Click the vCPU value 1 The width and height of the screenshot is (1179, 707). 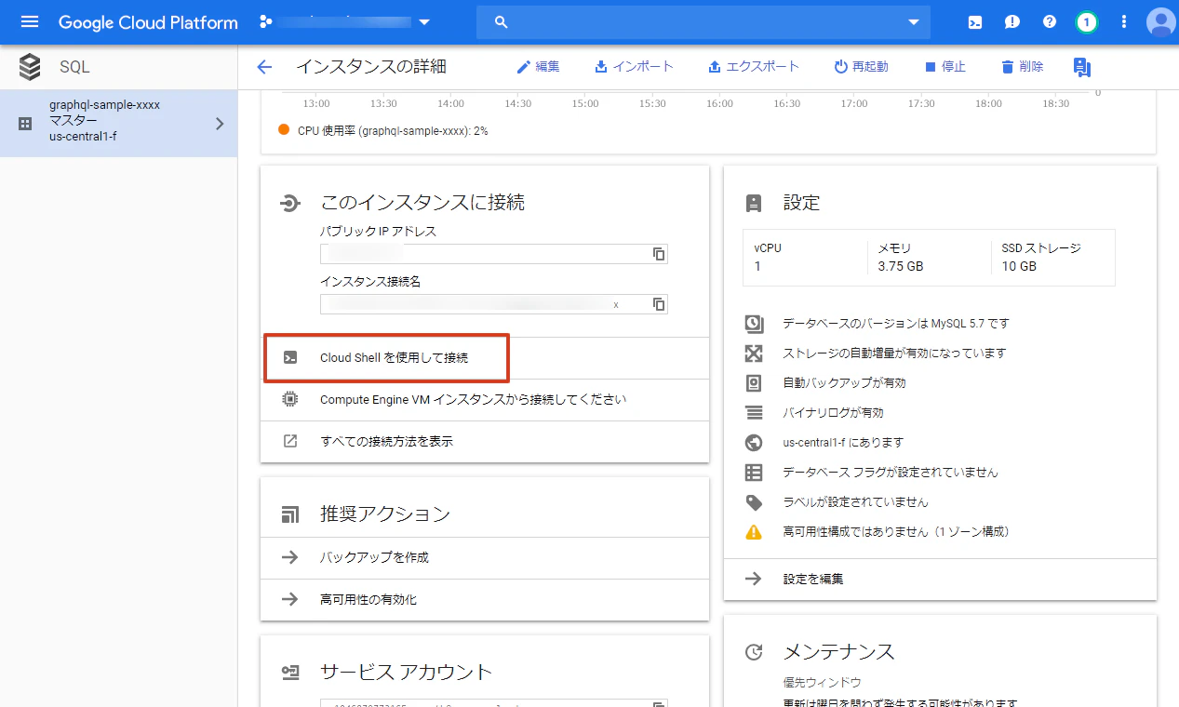pyautogui.click(x=757, y=266)
